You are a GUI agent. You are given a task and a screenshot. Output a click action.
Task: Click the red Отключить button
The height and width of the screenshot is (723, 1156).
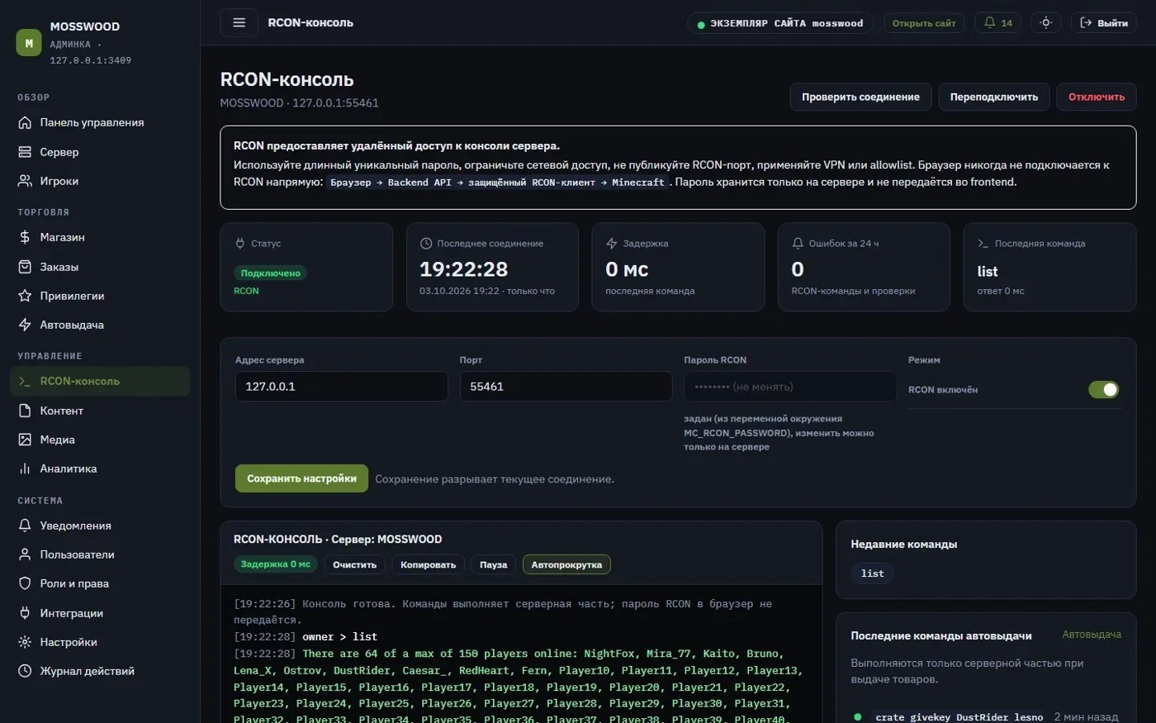tap(1097, 97)
